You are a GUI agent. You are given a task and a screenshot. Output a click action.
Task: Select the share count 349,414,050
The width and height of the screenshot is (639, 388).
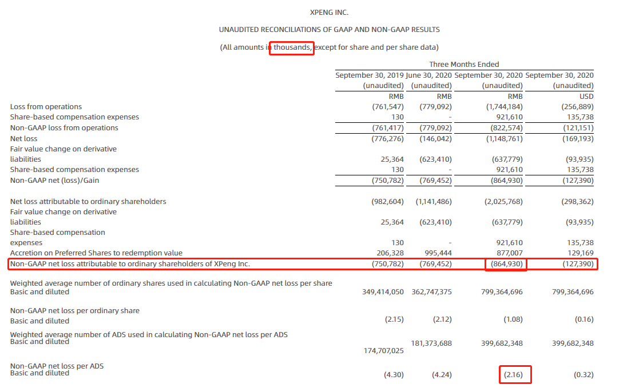coord(383,292)
